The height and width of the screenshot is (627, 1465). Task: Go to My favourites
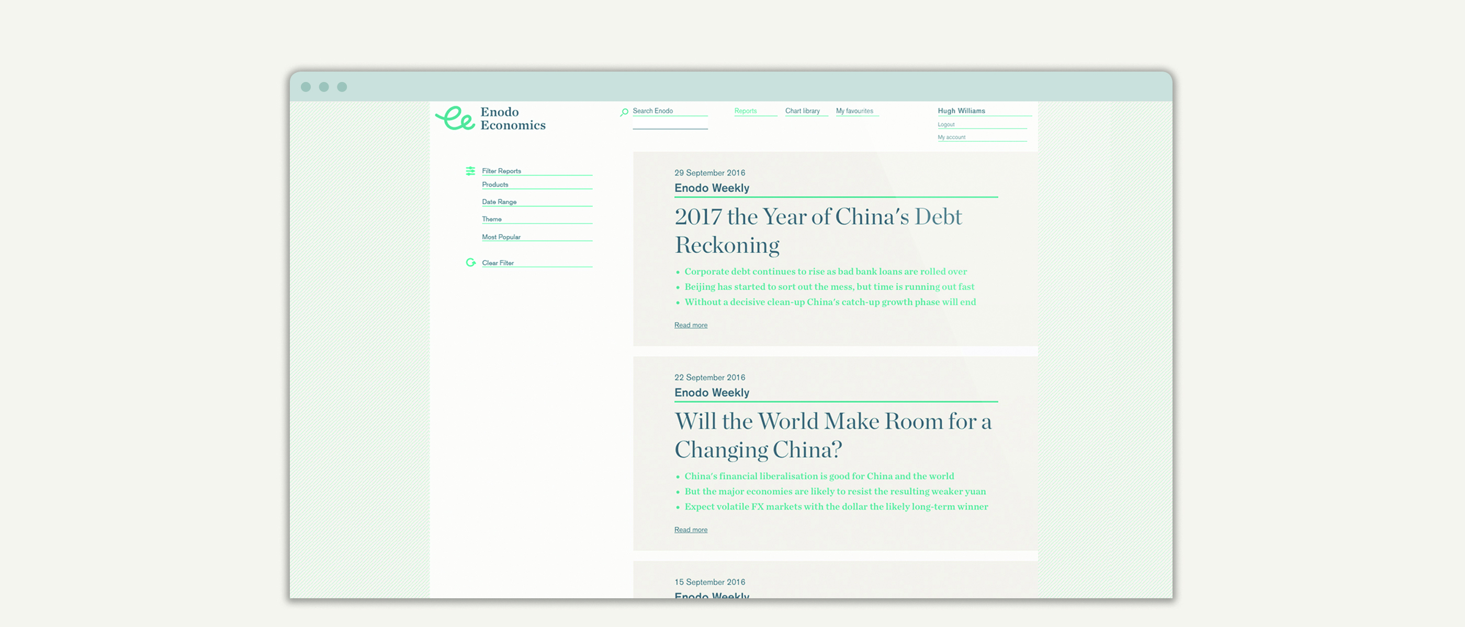coord(854,111)
